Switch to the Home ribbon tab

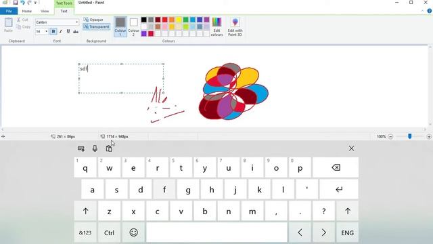point(27,11)
